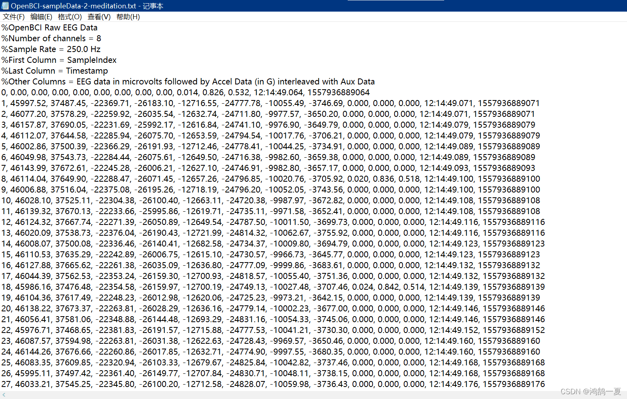Viewport: 627px width, 399px height.
Task: Click the horizontal scrollbar left arrow
Action: (4, 395)
